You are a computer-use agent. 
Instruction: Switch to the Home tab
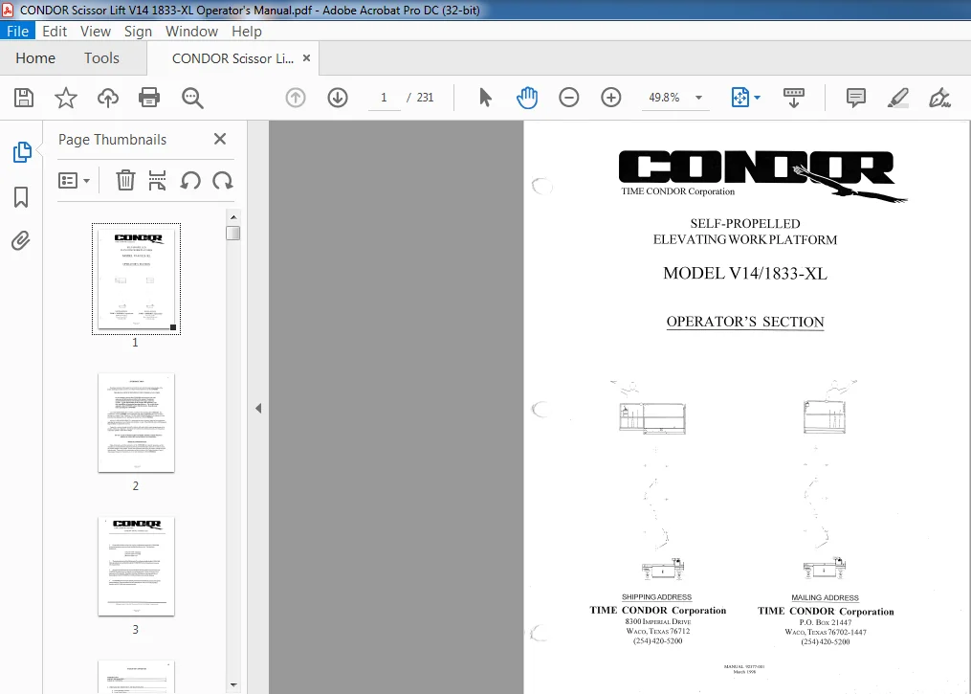click(35, 58)
